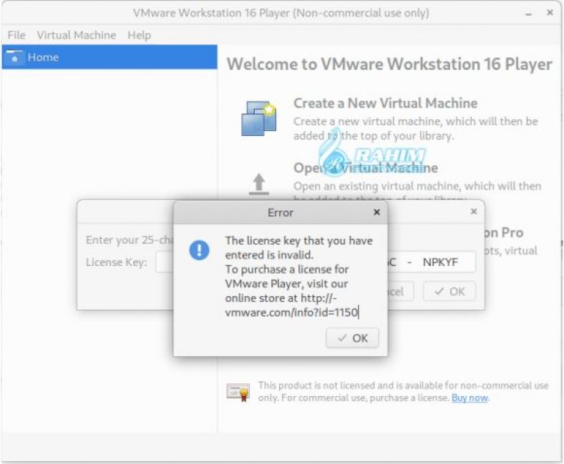Click the Create a New Virtual Machine icon

[x=258, y=118]
